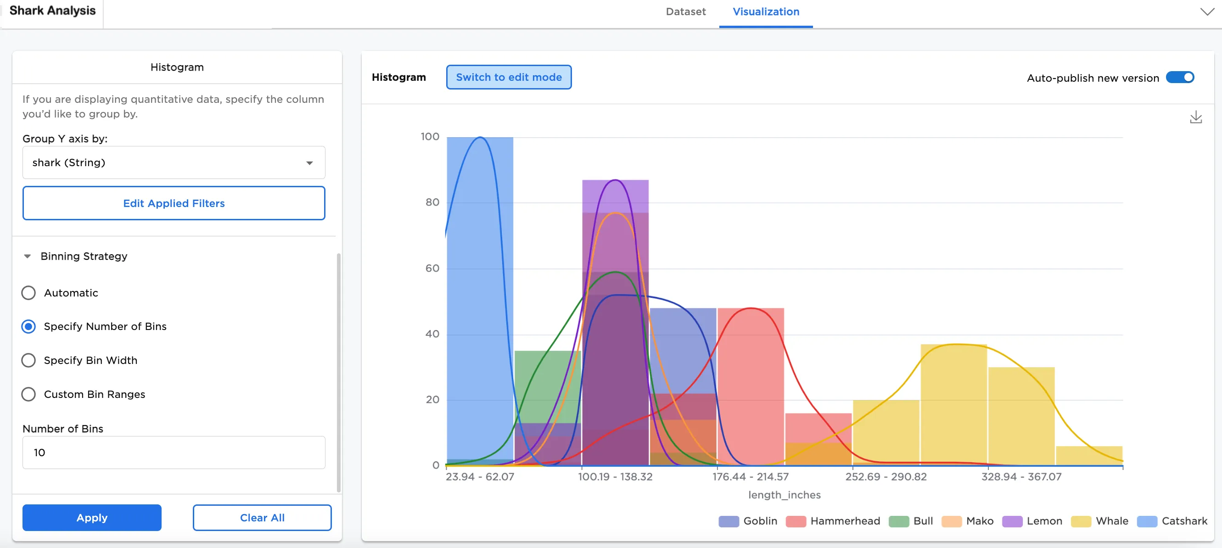The height and width of the screenshot is (548, 1222).
Task: Click the Hammerhead legend swatch
Action: pyautogui.click(x=796, y=521)
